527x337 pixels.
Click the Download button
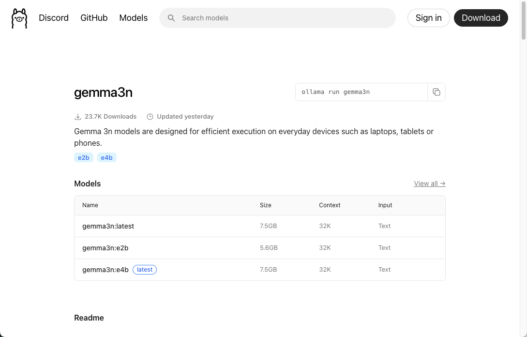point(481,18)
